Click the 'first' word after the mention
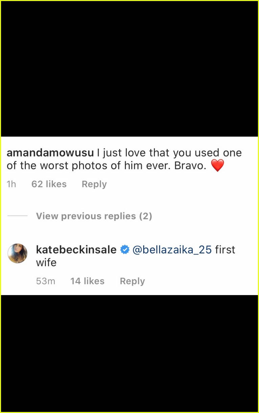The width and height of the screenshot is (259, 413). [x=225, y=250]
